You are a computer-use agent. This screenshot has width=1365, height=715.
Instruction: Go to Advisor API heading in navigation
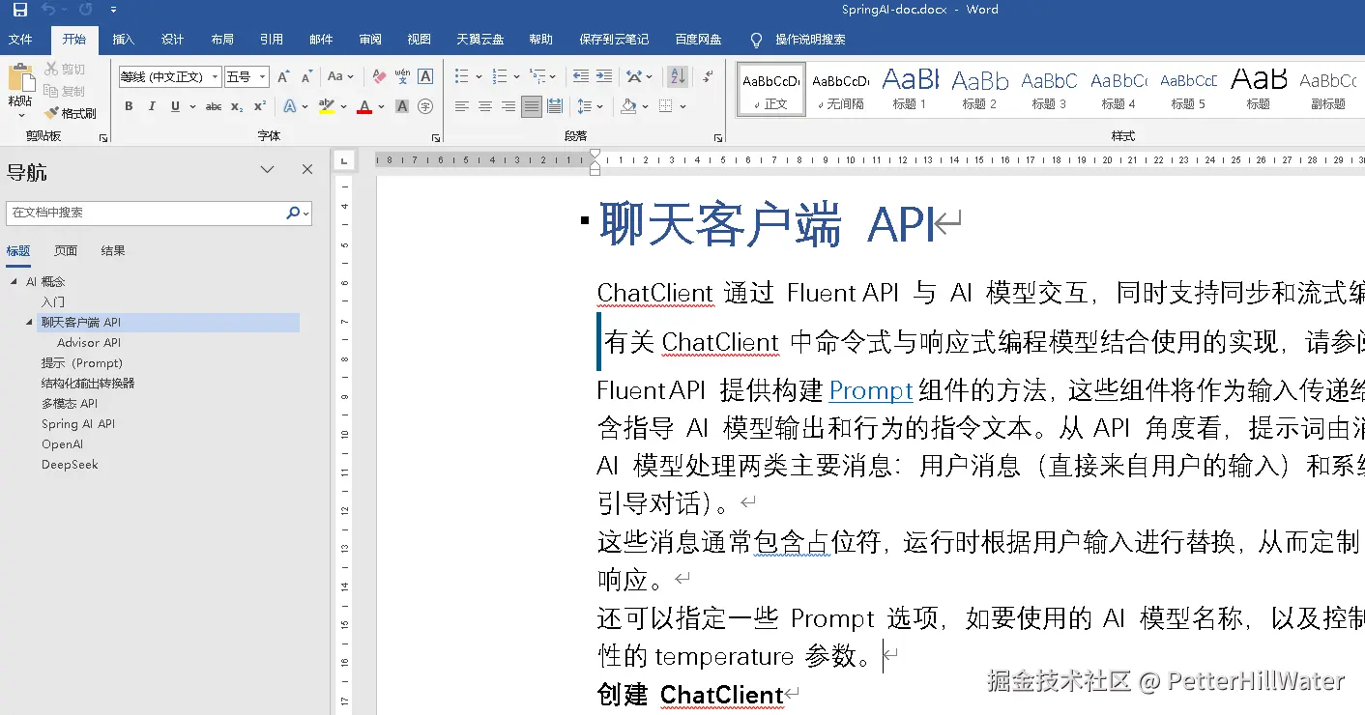tap(89, 343)
